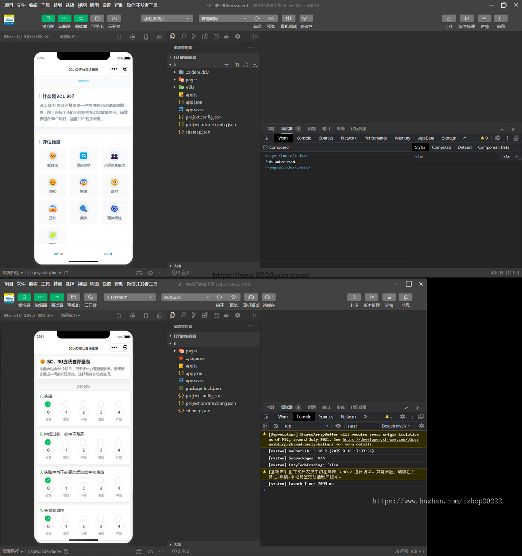Collapse all folders in top window explorer
Image resolution: width=522 pixels, height=556 pixels.
255,65
